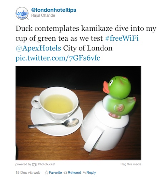Click the Favorite text label
Image resolution: width=164 pixels, height=179 pixels.
[x=55, y=173]
